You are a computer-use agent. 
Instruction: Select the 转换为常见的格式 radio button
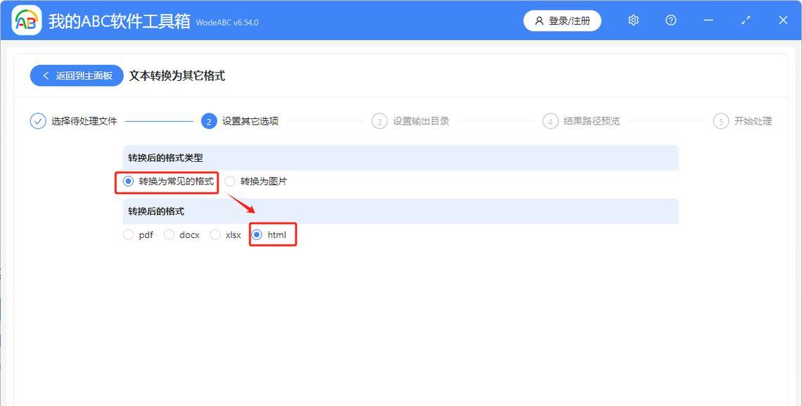(x=128, y=181)
